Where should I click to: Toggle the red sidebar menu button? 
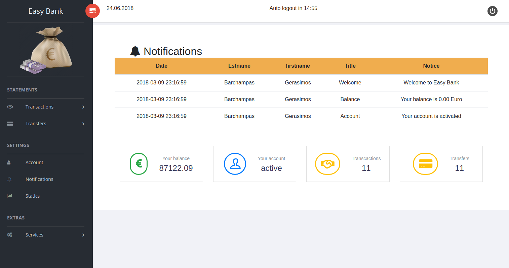92,11
